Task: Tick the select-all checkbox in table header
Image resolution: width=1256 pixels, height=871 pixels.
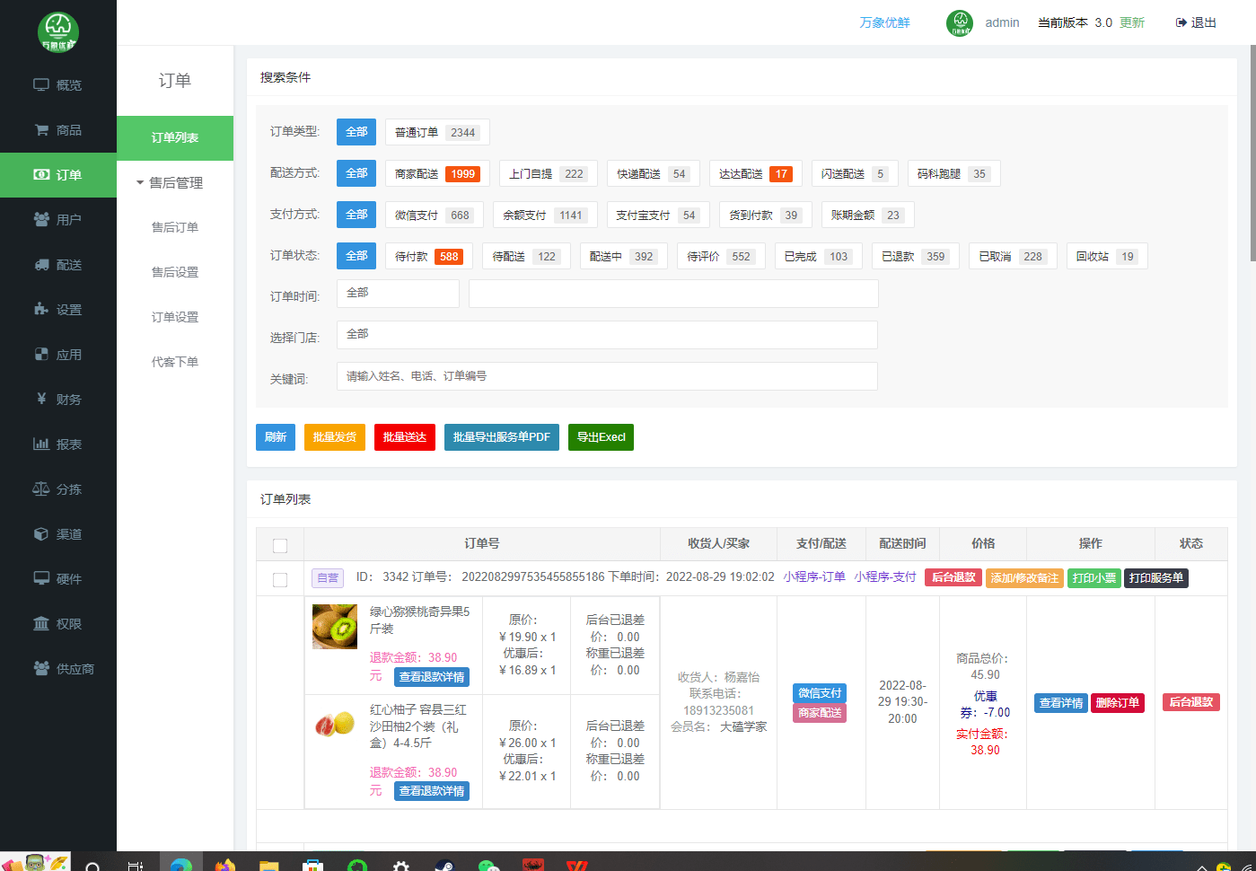Action: [280, 546]
